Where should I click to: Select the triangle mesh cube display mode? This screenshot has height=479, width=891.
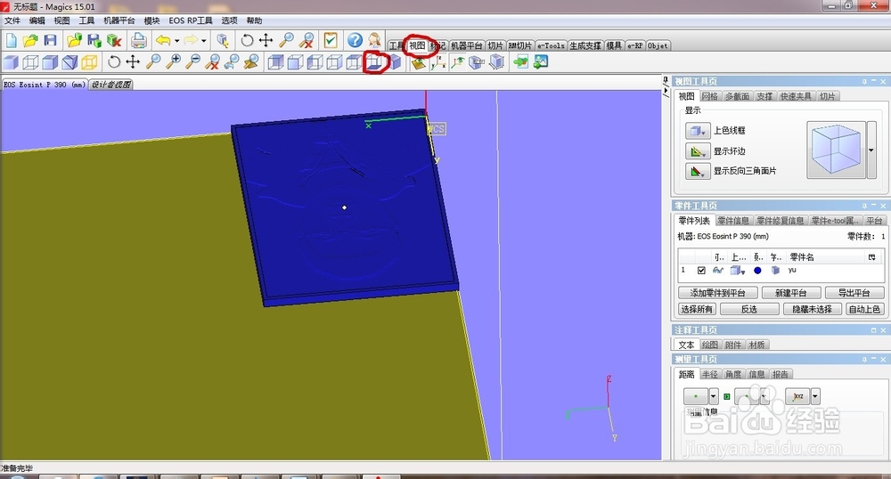[69, 61]
